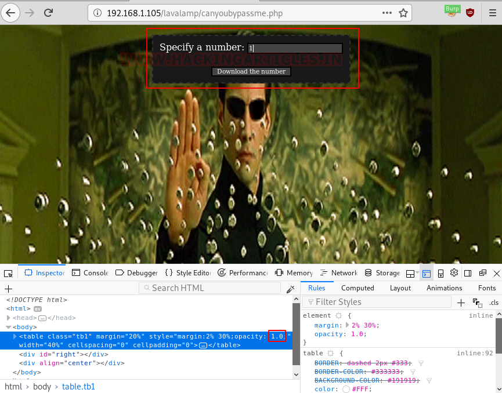The height and width of the screenshot is (393, 502).
Task: Toggle the split console icon
Action: point(427,274)
